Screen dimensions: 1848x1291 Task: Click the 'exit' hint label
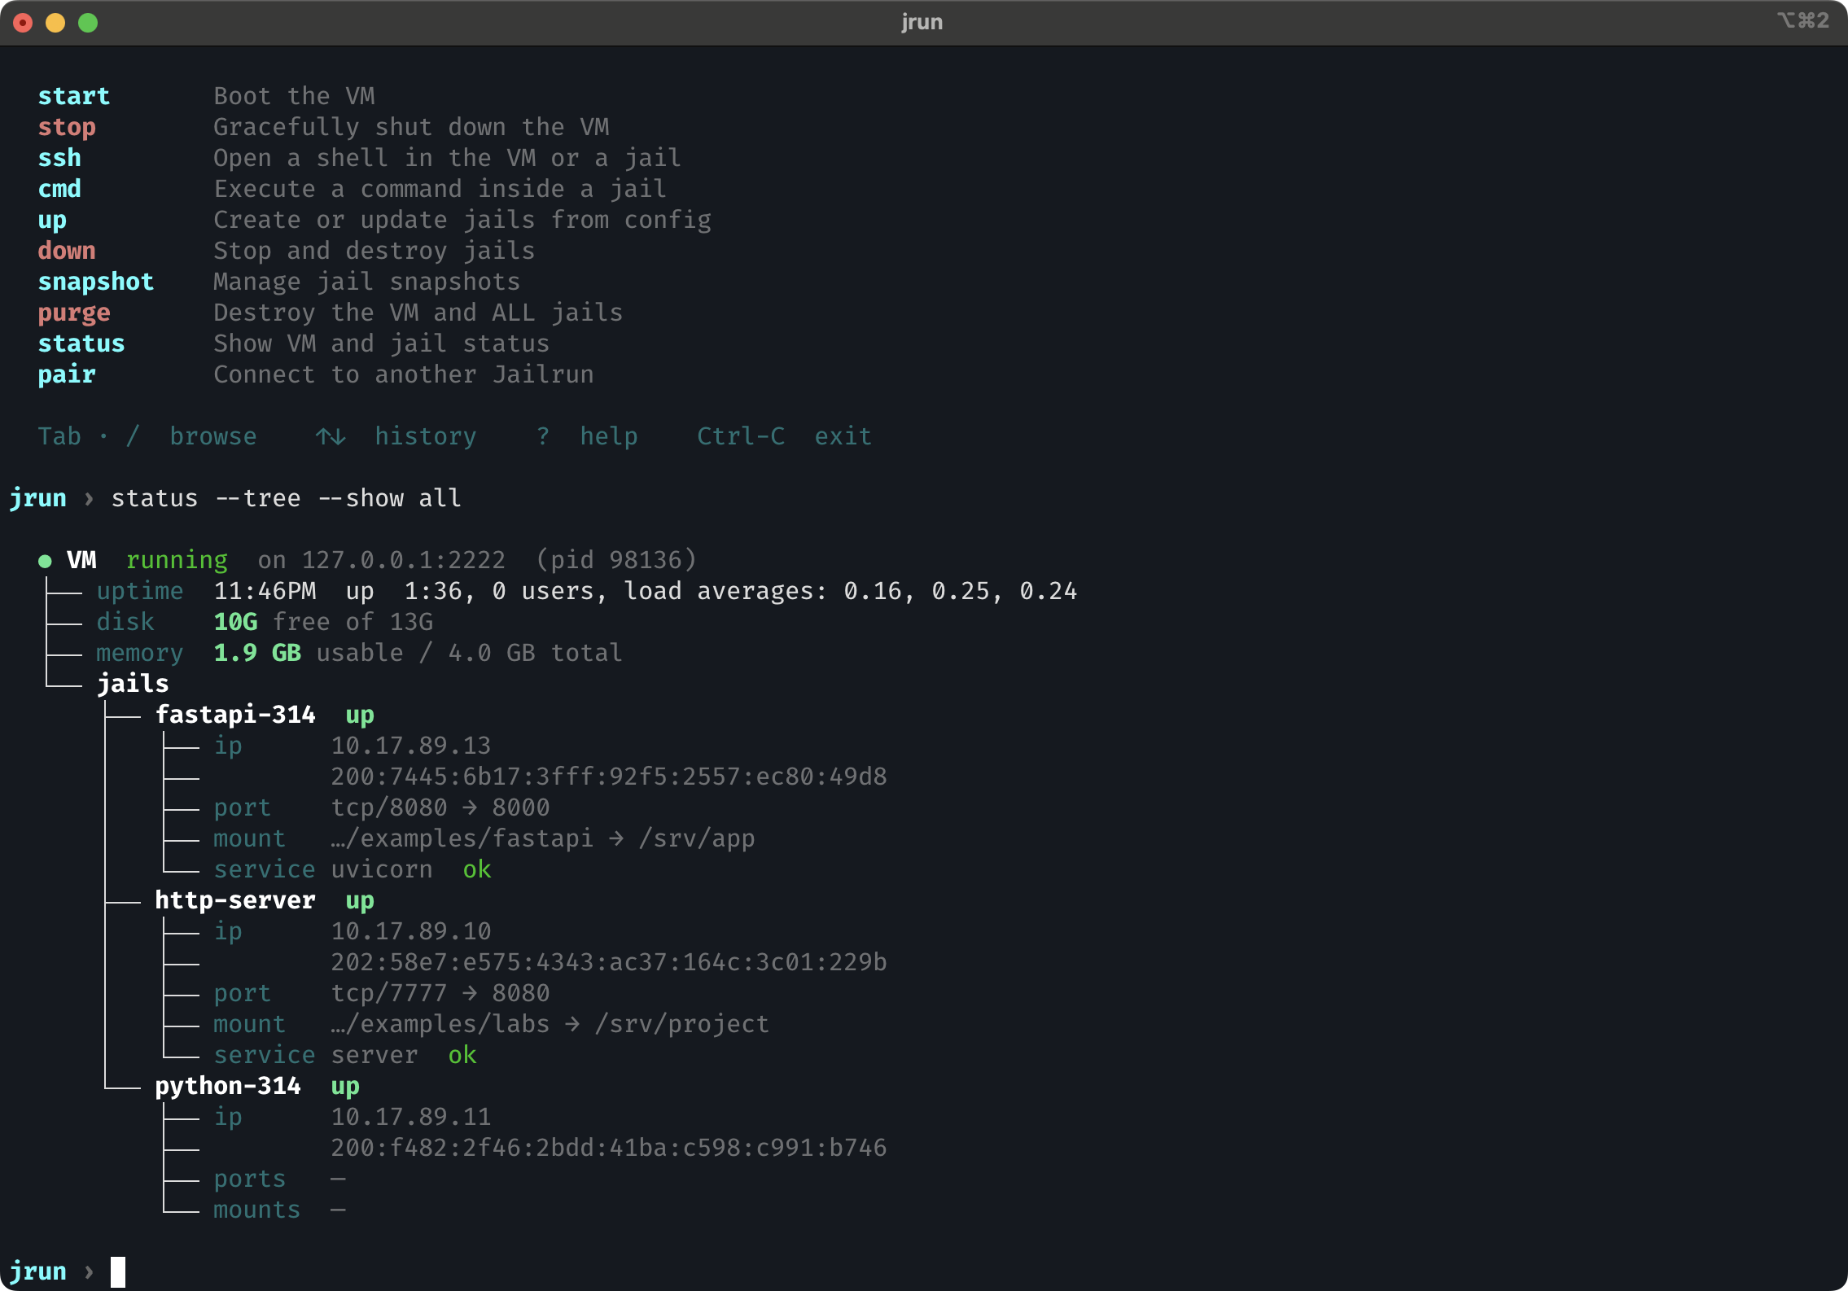[843, 436]
